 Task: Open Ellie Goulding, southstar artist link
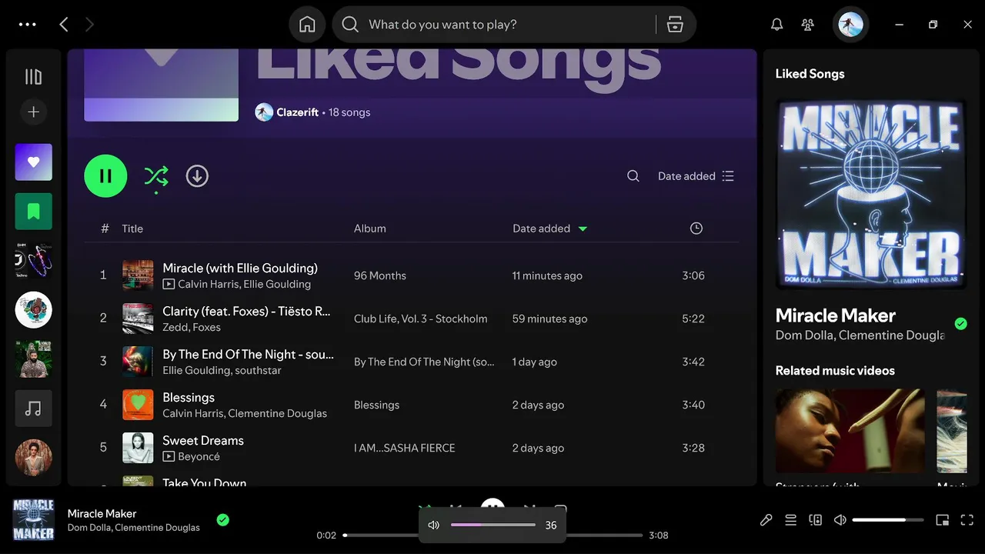[222, 370]
